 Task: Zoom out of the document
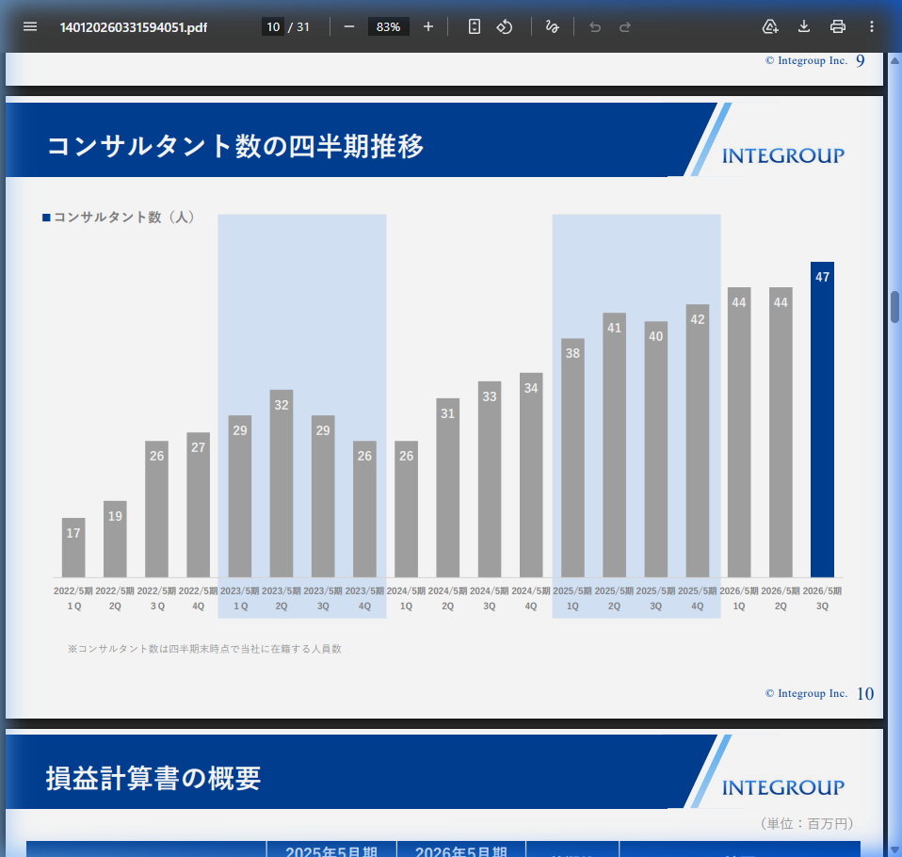pos(348,26)
